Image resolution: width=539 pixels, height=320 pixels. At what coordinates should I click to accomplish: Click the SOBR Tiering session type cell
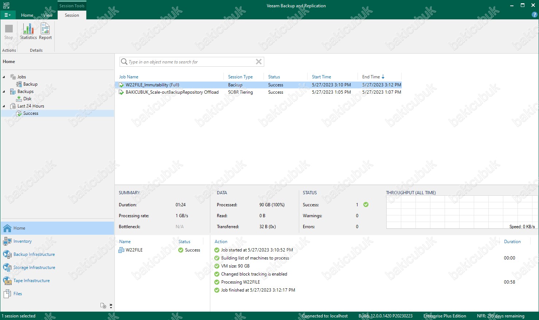(x=240, y=92)
